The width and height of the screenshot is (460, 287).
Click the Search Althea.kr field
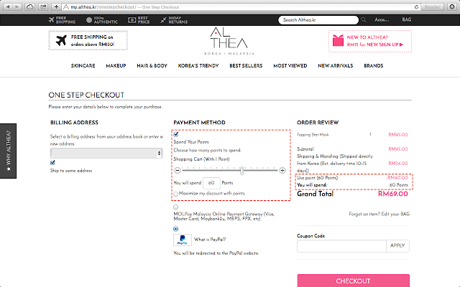tap(318, 20)
